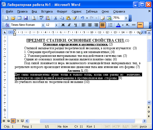This screenshot has width=153, height=130.
Task: Click the Open folder icon
Action: point(13,18)
